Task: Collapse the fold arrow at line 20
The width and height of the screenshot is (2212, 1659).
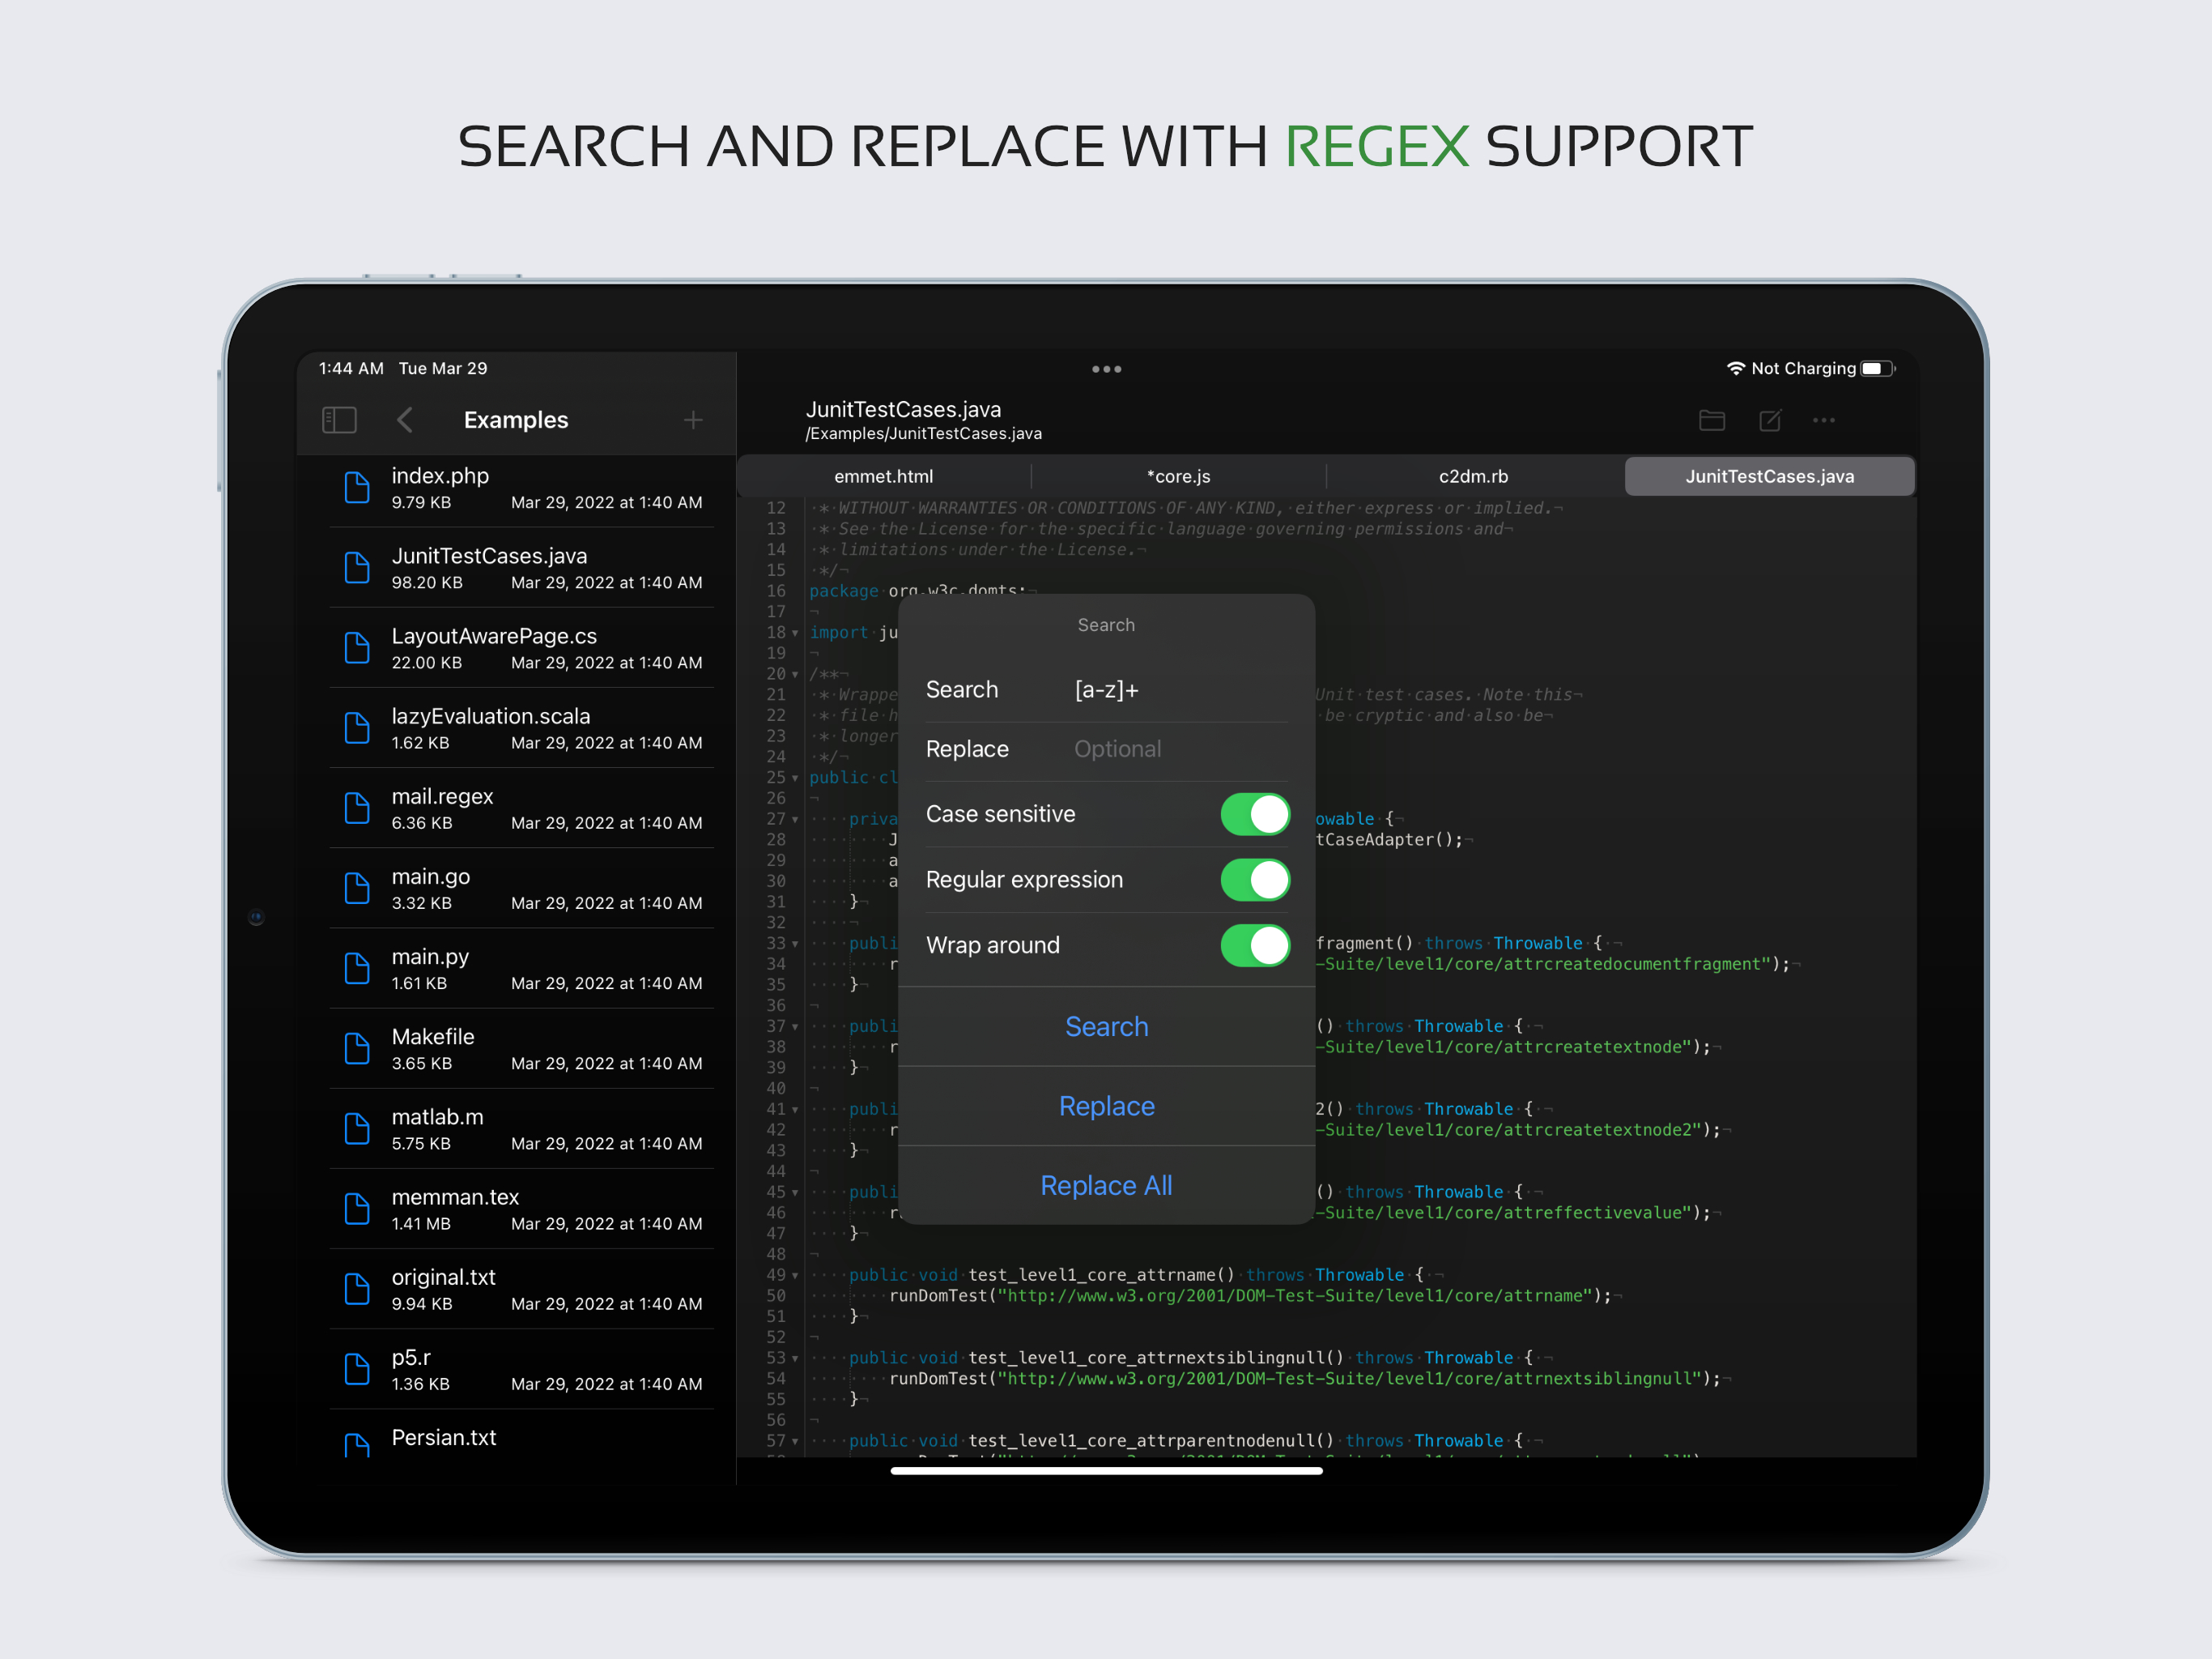Action: (x=795, y=675)
